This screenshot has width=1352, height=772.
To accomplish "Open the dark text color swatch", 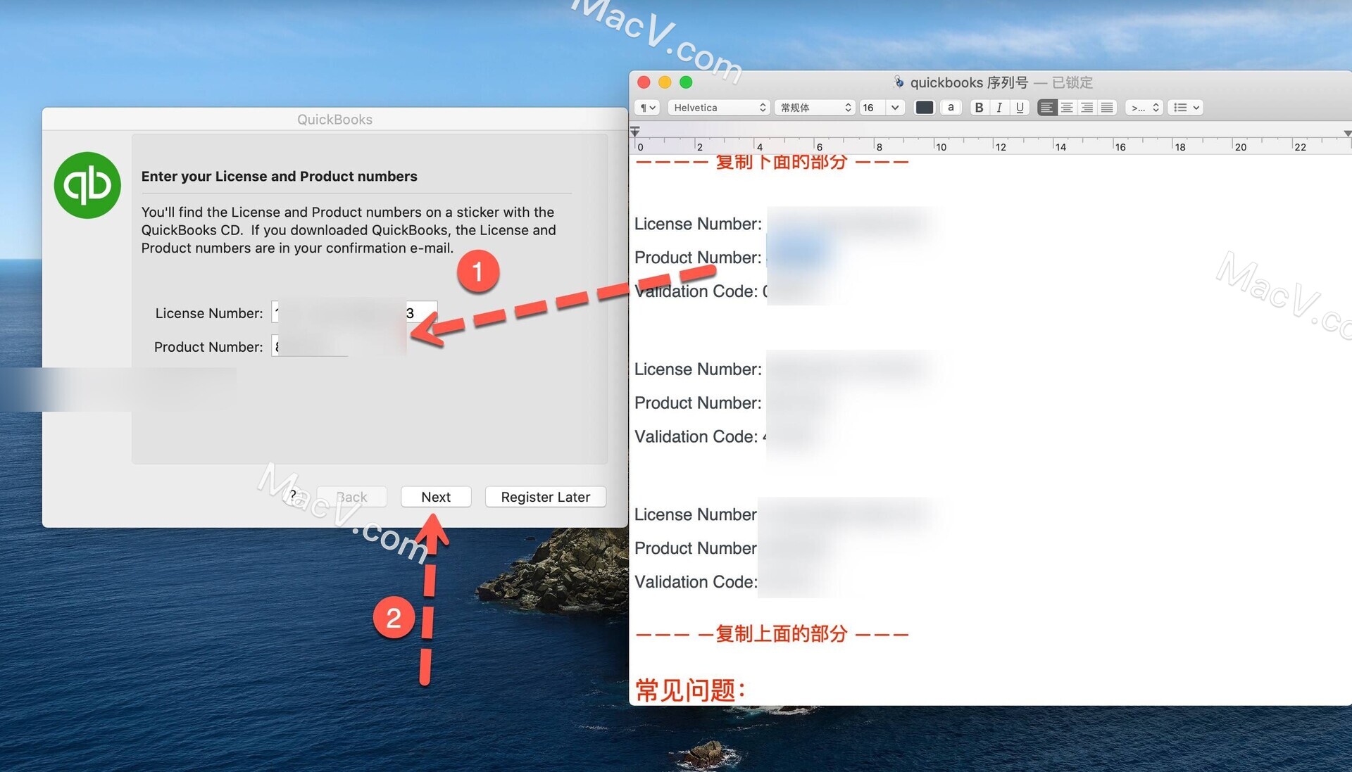I will click(924, 108).
